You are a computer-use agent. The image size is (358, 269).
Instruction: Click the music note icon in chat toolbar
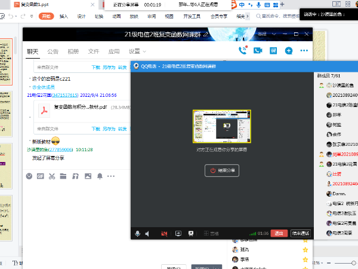click(x=75, y=176)
